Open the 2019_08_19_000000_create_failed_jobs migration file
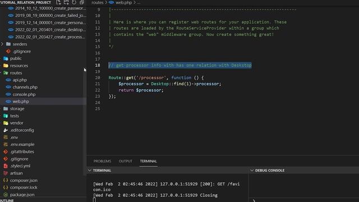 [x=50, y=15]
